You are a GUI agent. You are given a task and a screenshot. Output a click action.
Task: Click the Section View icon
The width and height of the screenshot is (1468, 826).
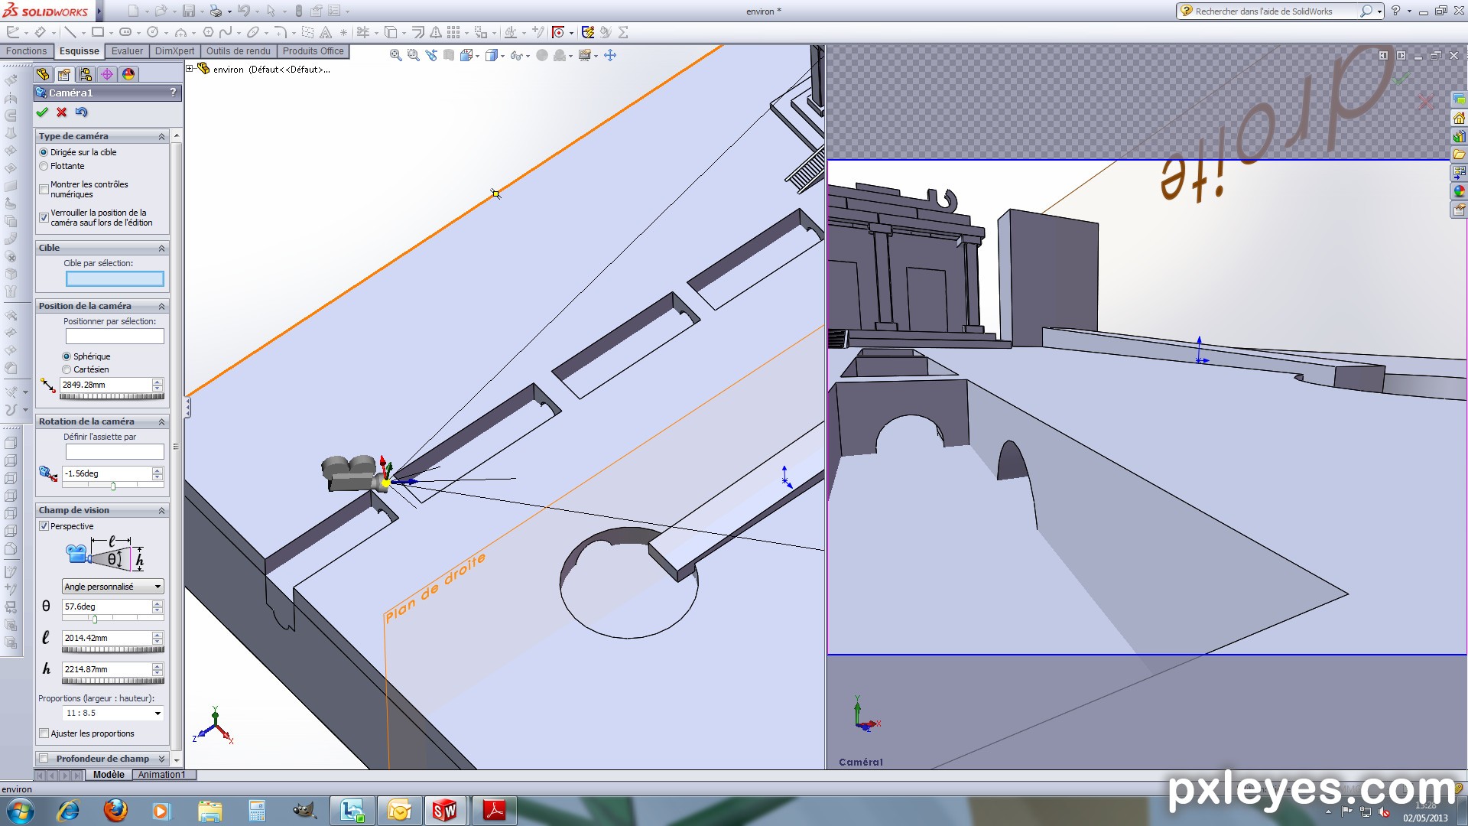click(449, 55)
